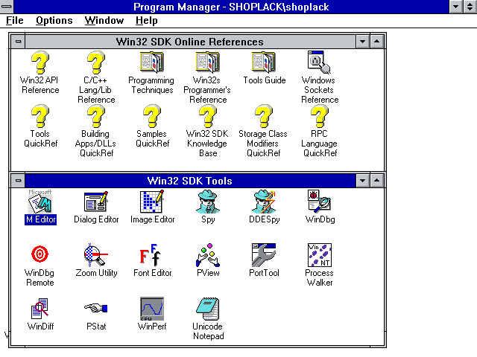Select the Image Editor icon
This screenshot has width=477, height=357.
[152, 202]
